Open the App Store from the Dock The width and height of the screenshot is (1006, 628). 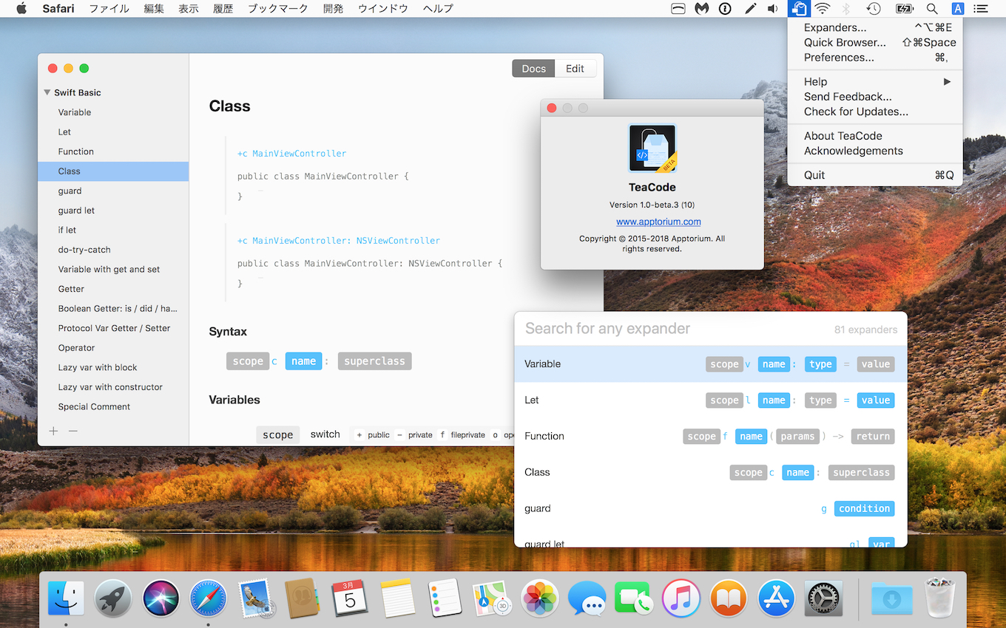click(x=776, y=598)
